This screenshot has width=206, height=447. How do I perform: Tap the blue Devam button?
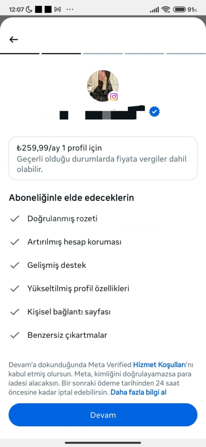click(103, 415)
